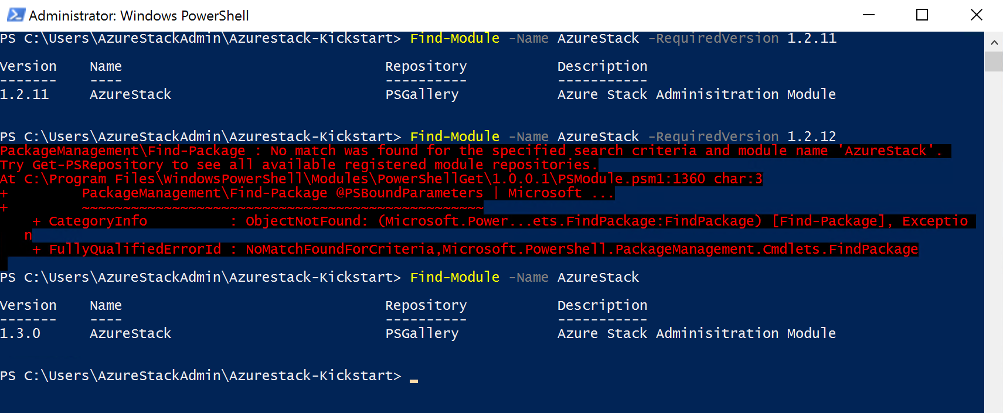Click the empty scrollbar track below thumb
1003x413 pixels.
(994, 240)
